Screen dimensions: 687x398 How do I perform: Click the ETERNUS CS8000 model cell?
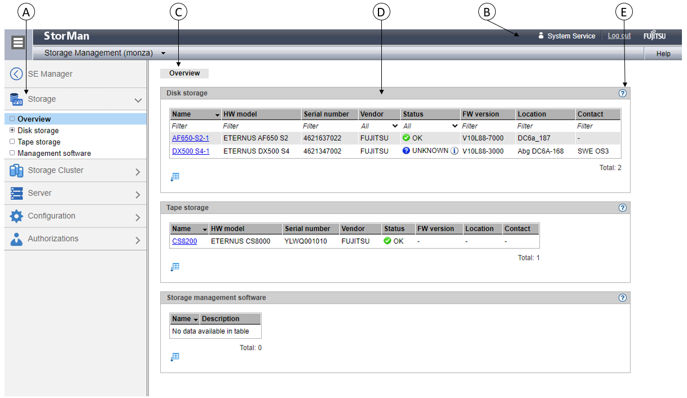coord(240,241)
